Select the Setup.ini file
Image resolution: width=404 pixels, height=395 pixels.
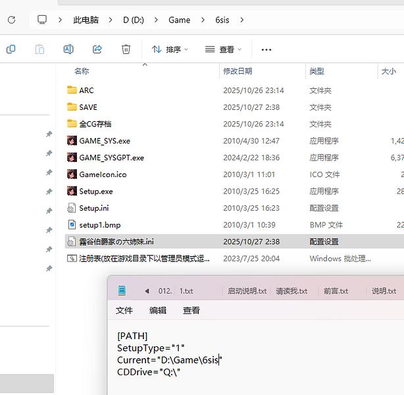coord(94,208)
